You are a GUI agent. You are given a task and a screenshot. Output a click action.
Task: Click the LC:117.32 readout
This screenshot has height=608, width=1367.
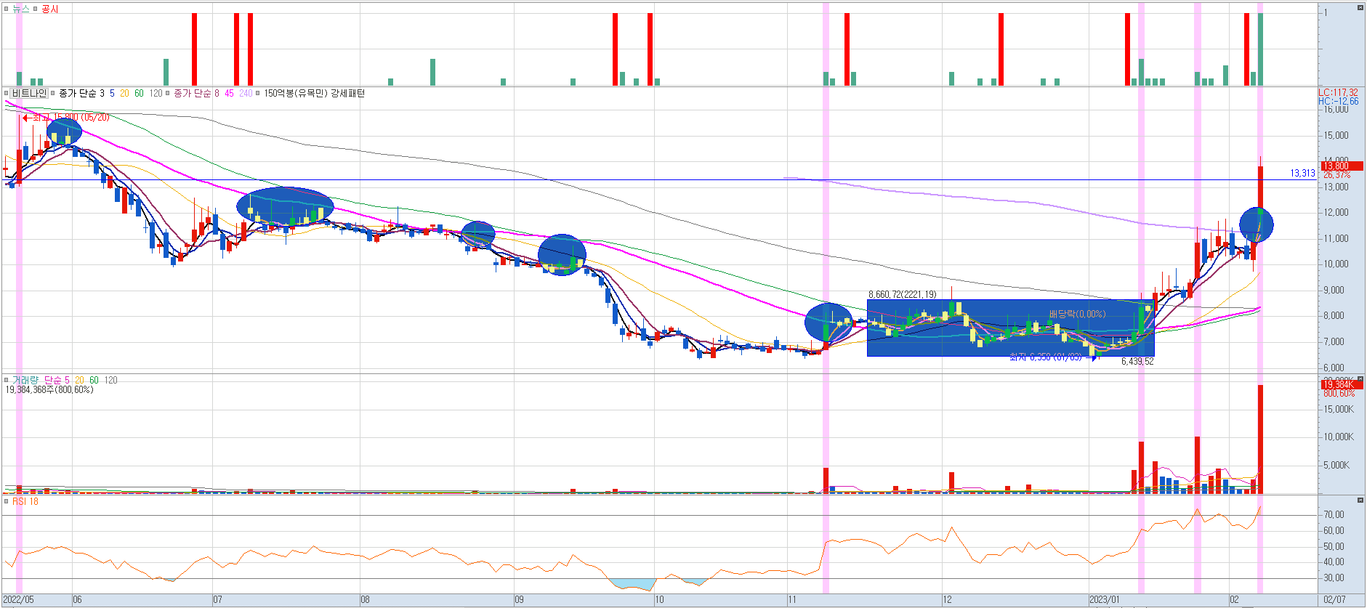[x=1338, y=92]
